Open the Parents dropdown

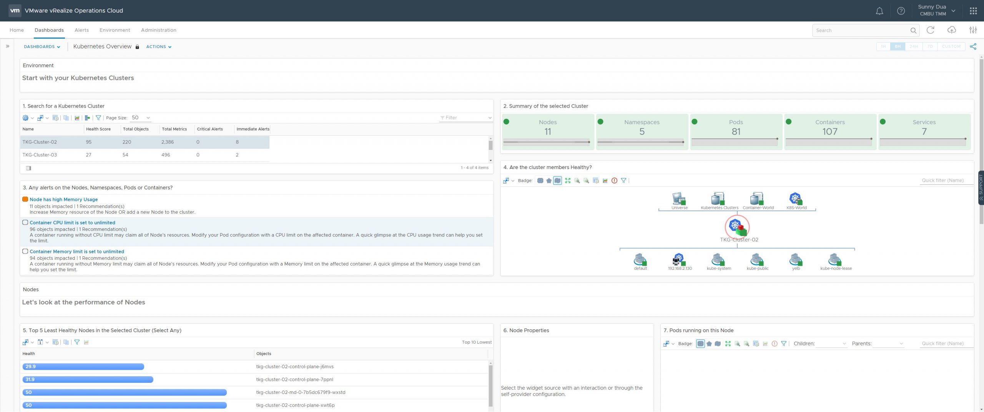click(x=888, y=344)
